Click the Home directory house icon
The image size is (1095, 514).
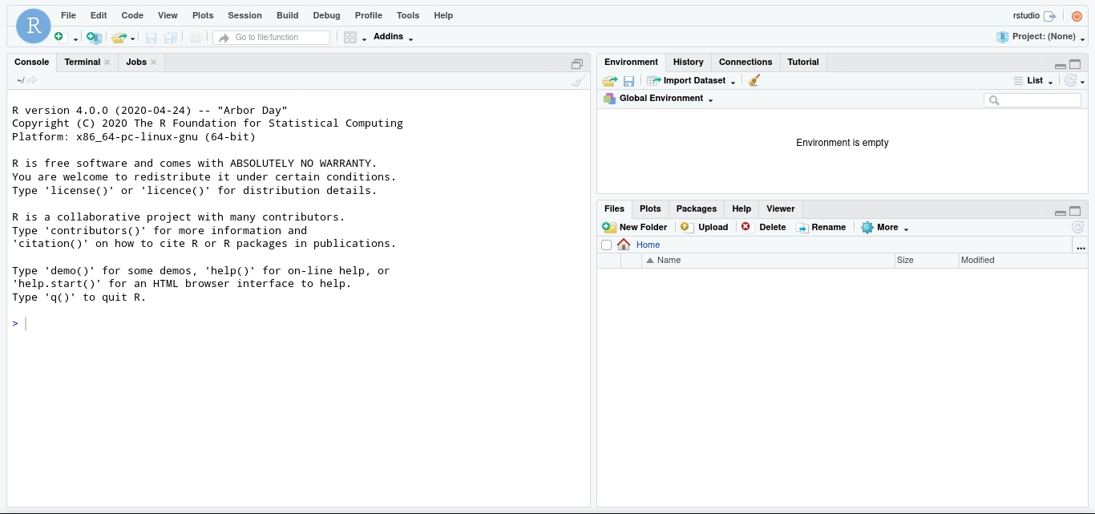point(624,245)
